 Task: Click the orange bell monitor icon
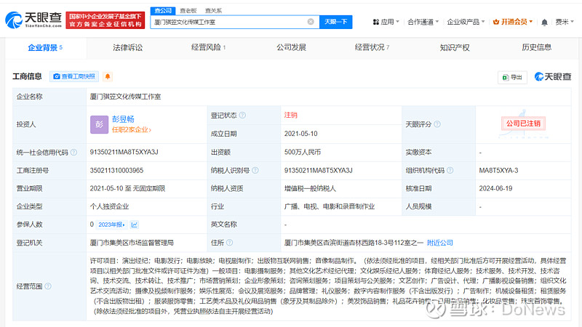point(107,76)
